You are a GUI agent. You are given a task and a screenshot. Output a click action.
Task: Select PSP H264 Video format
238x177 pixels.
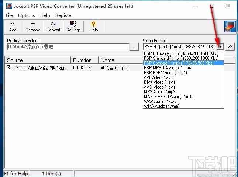point(183,73)
